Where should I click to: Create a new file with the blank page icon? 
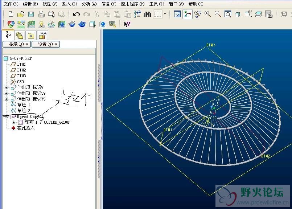(11, 14)
